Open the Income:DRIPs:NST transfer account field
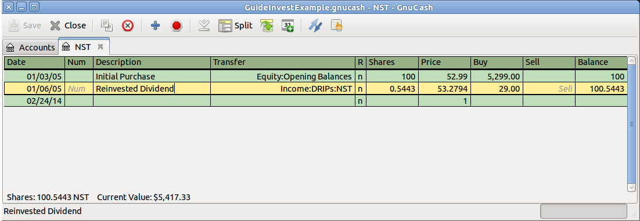Viewport: 640px width, 221px height. (283, 89)
